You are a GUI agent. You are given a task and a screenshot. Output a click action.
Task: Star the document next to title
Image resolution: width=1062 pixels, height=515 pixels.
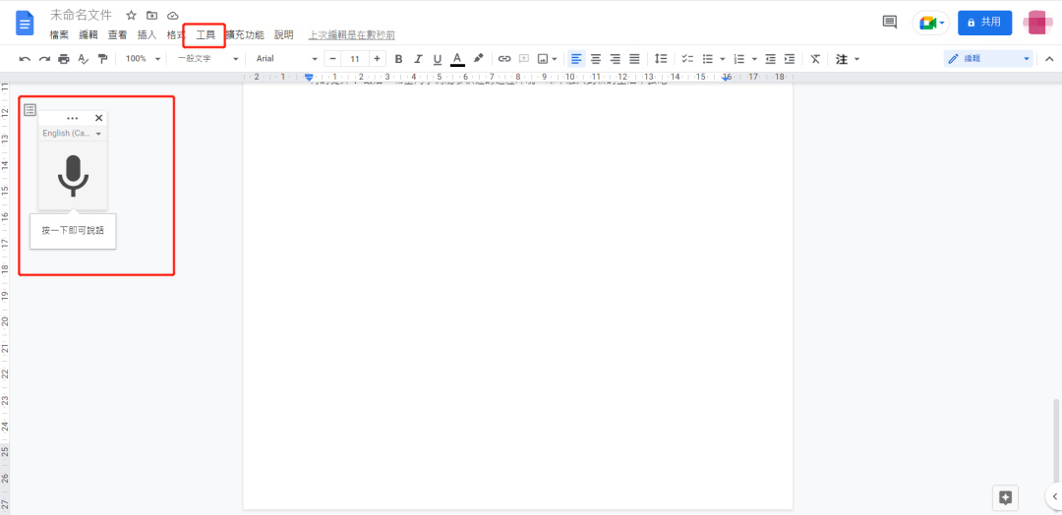(x=131, y=16)
